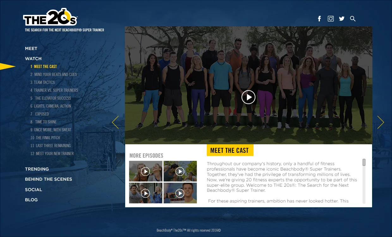Select episode 7 Exposed

click(40, 114)
